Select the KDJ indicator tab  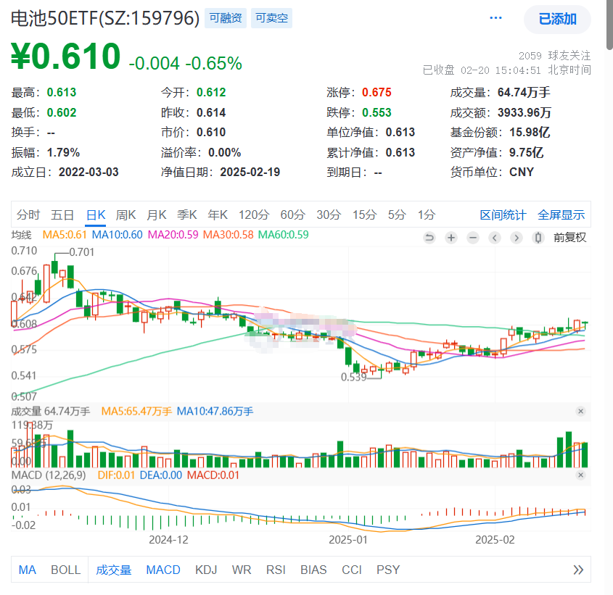(x=206, y=570)
